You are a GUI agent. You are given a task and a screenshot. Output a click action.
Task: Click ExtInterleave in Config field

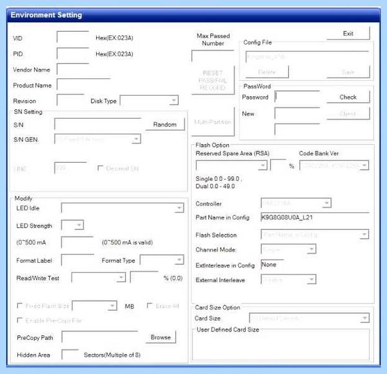tap(272, 265)
